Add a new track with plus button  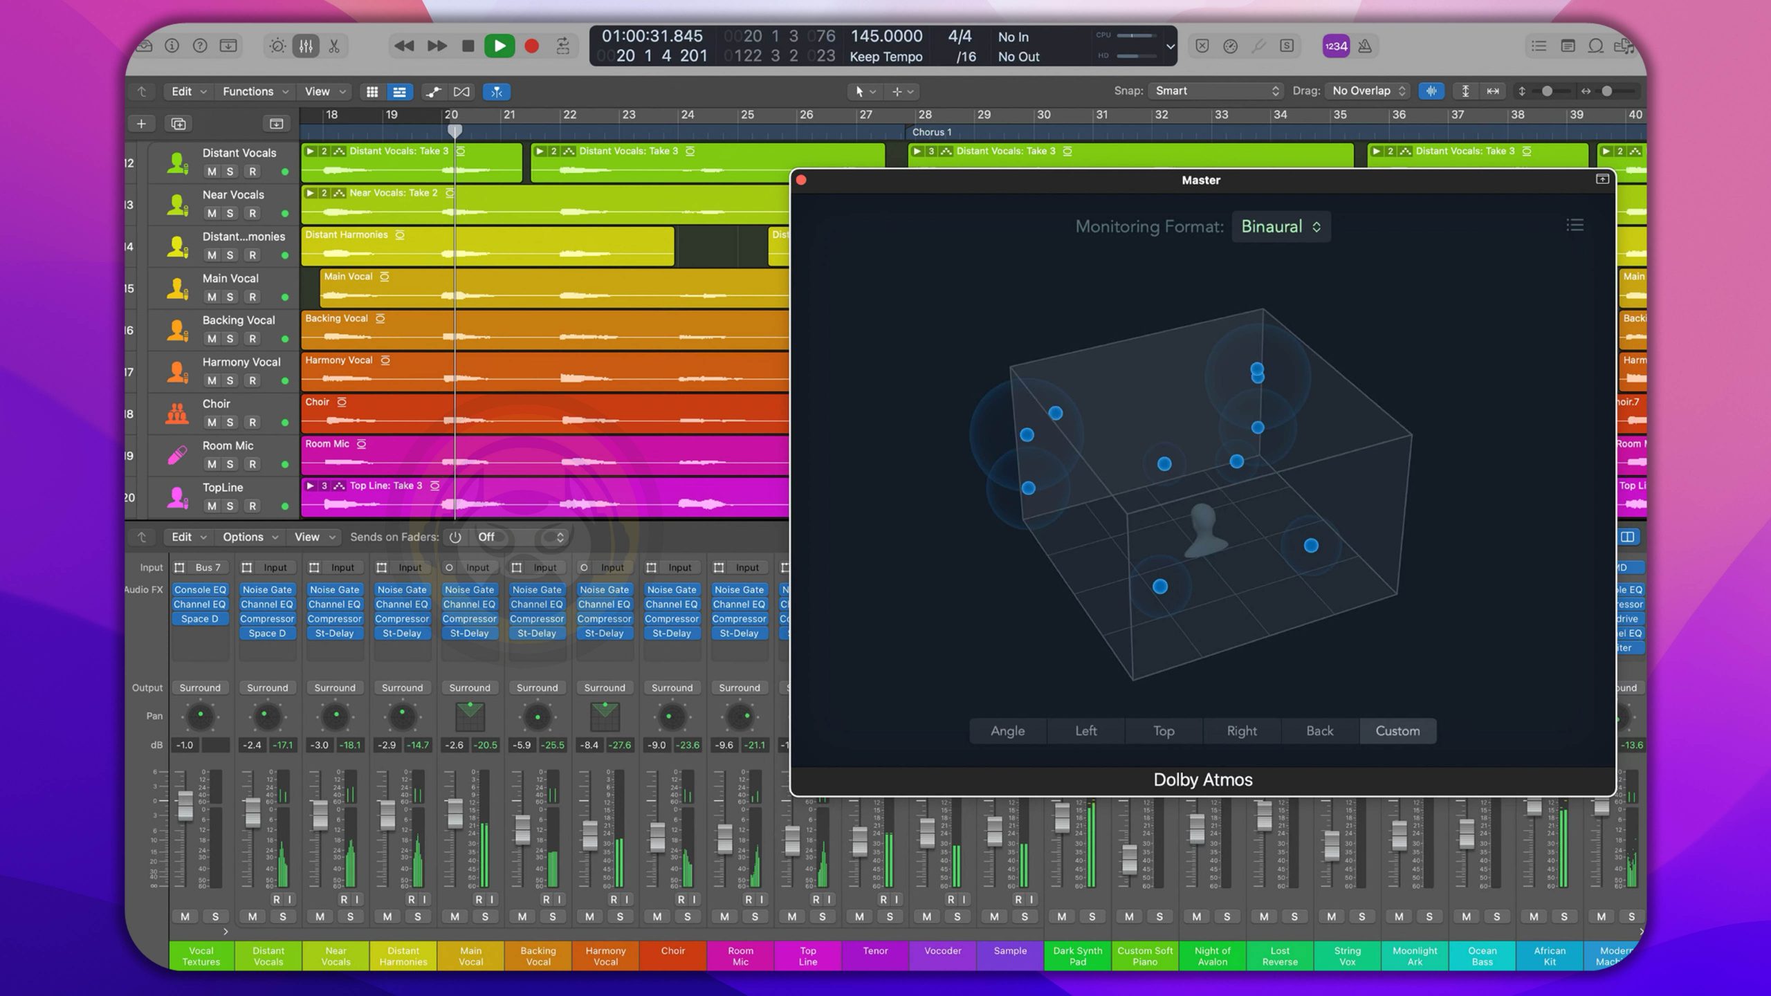pos(141,124)
